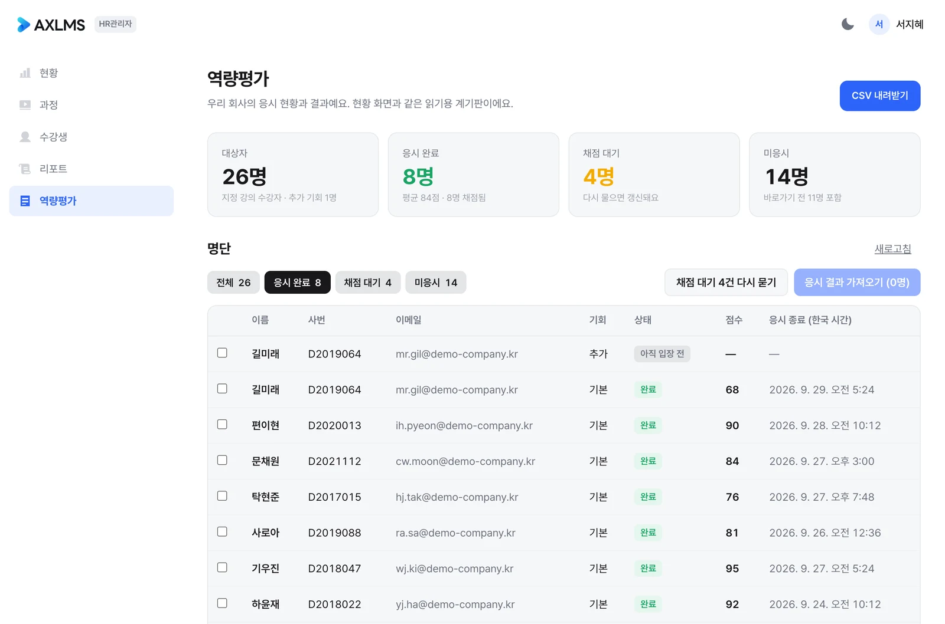Screen dimensions: 945x624
Task: Click score 95 in 기우진 row
Action: click(732, 569)
